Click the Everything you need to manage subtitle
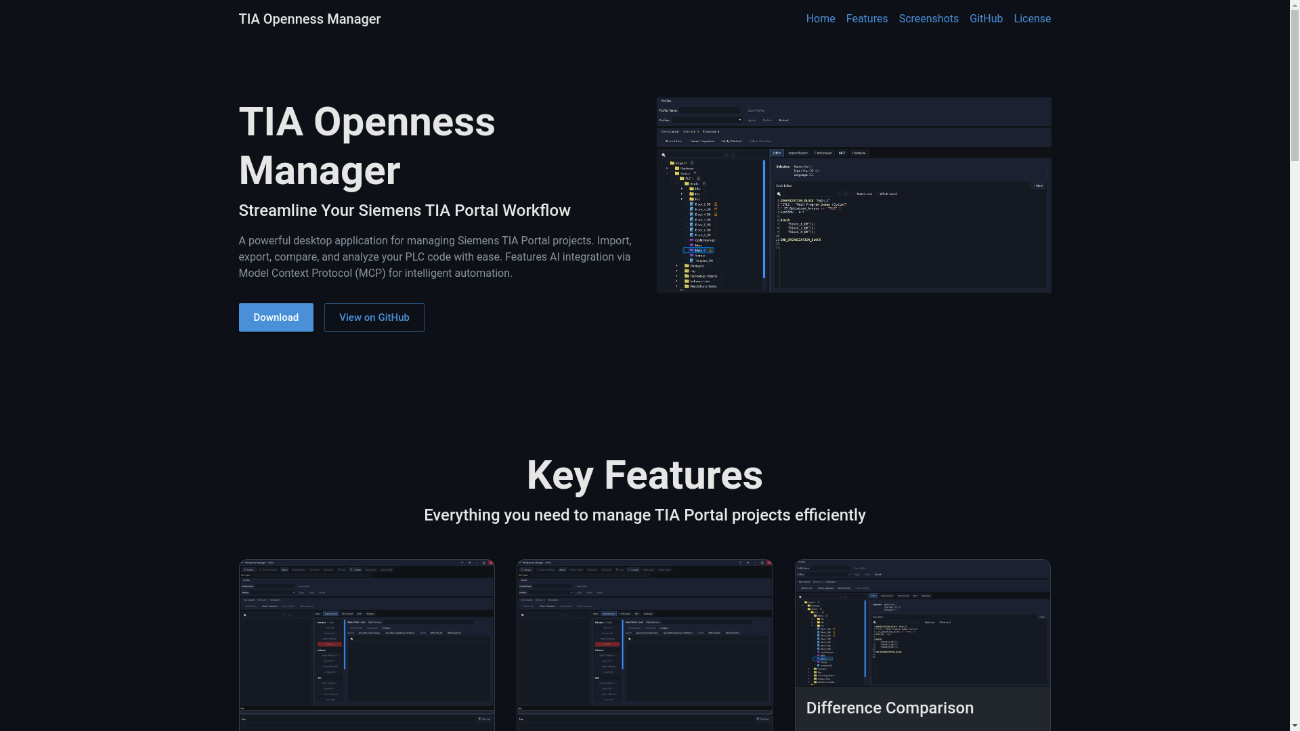The width and height of the screenshot is (1300, 731). pyautogui.click(x=645, y=515)
